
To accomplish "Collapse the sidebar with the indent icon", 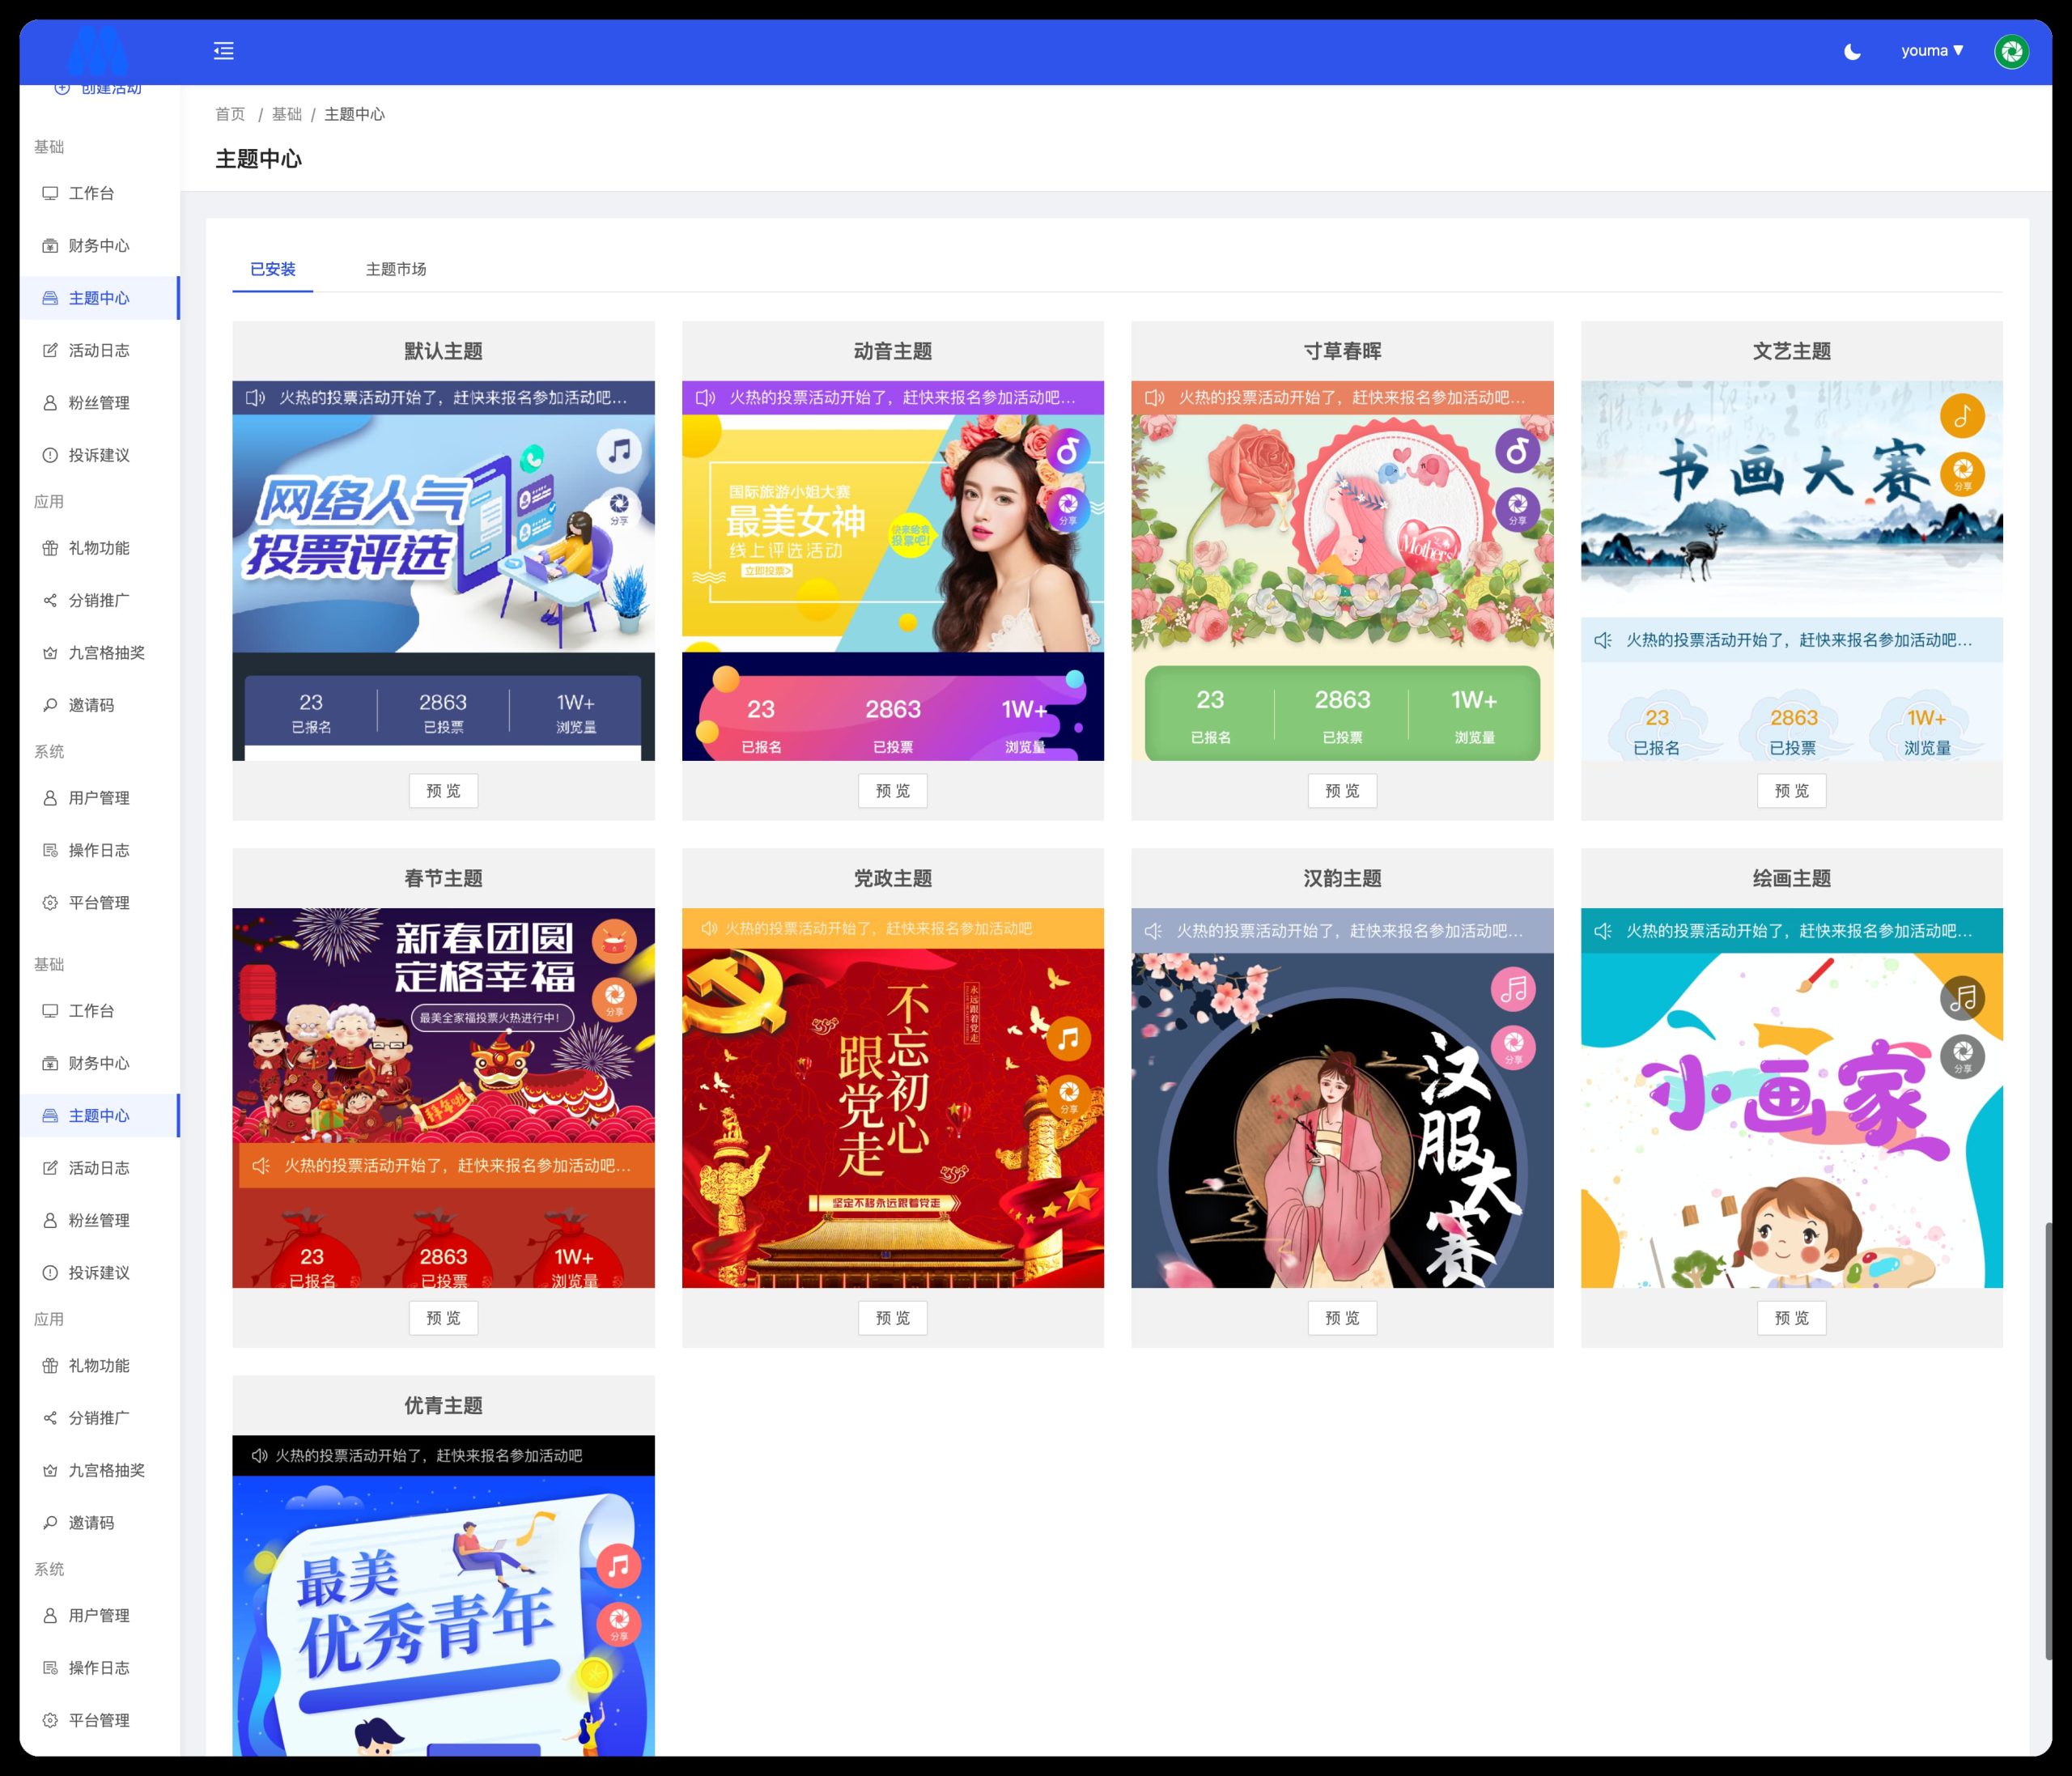I will 224,50.
